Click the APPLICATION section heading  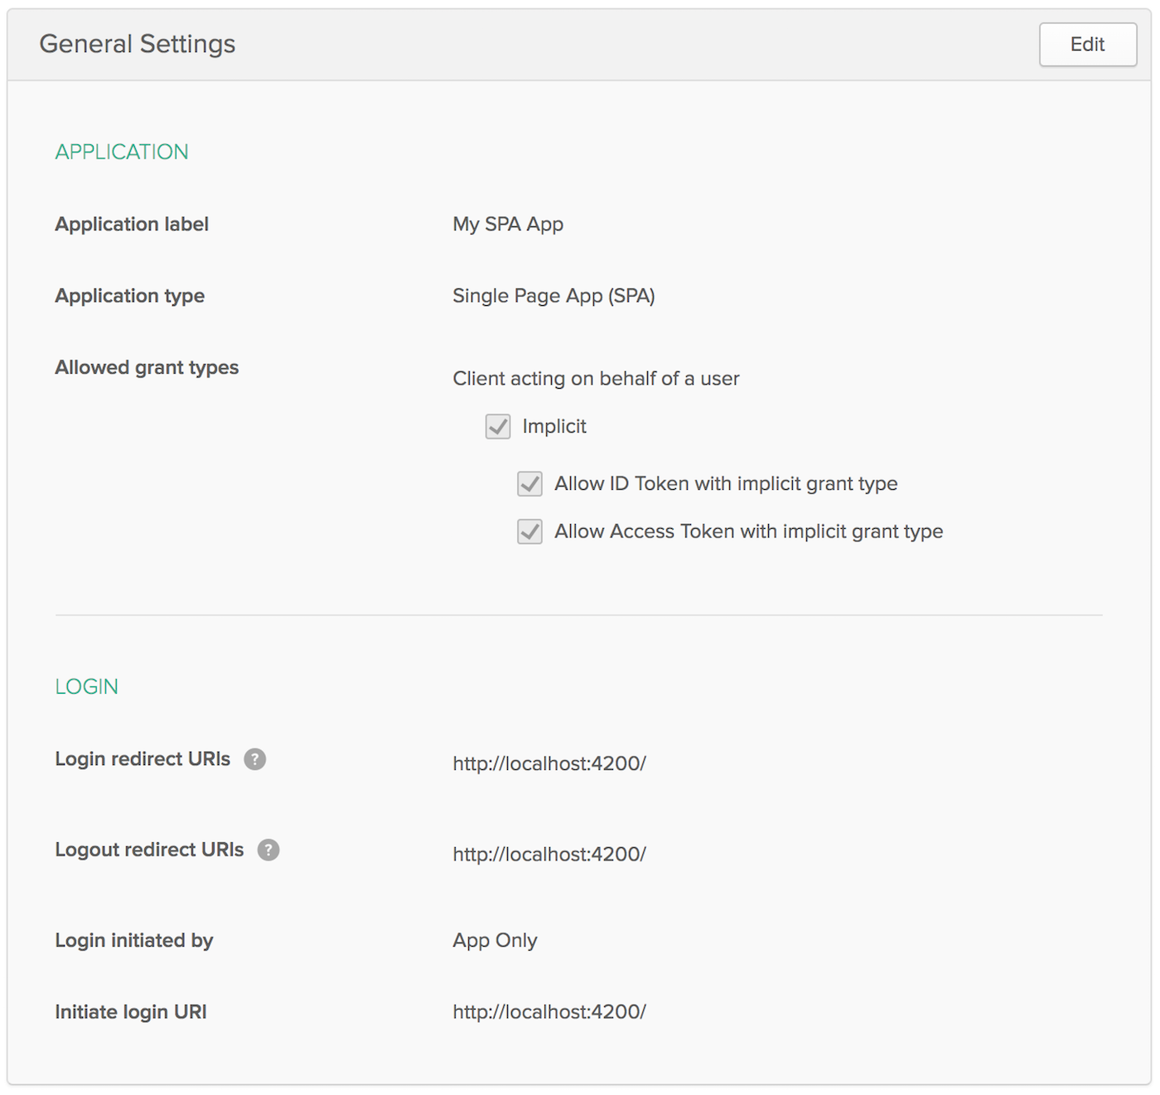point(122,153)
